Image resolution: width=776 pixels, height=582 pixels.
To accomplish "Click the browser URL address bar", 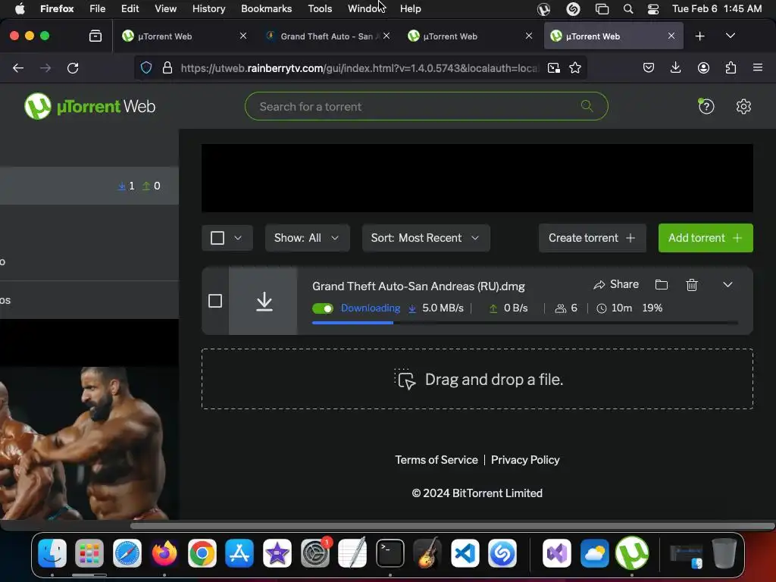I will tap(360, 67).
